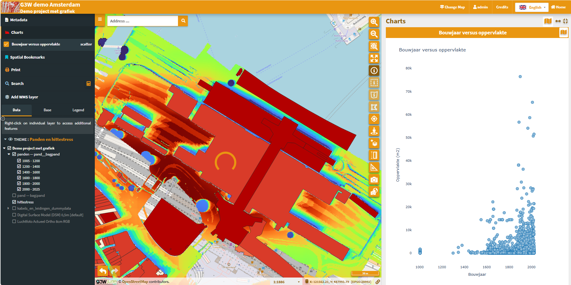This screenshot has width=571, height=285.
Task: Toggle sidebar with hamburger icon
Action: [100, 19]
